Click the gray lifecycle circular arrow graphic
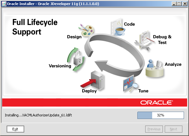This screenshot has height=136, width=189. pos(114,55)
